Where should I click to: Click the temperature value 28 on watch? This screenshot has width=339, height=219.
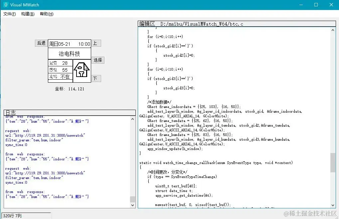(65, 63)
